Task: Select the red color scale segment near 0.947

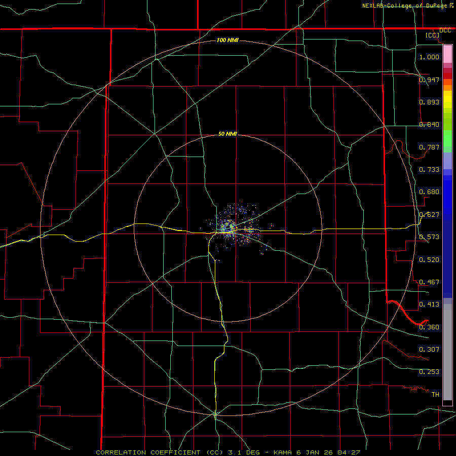Action: coord(447,75)
